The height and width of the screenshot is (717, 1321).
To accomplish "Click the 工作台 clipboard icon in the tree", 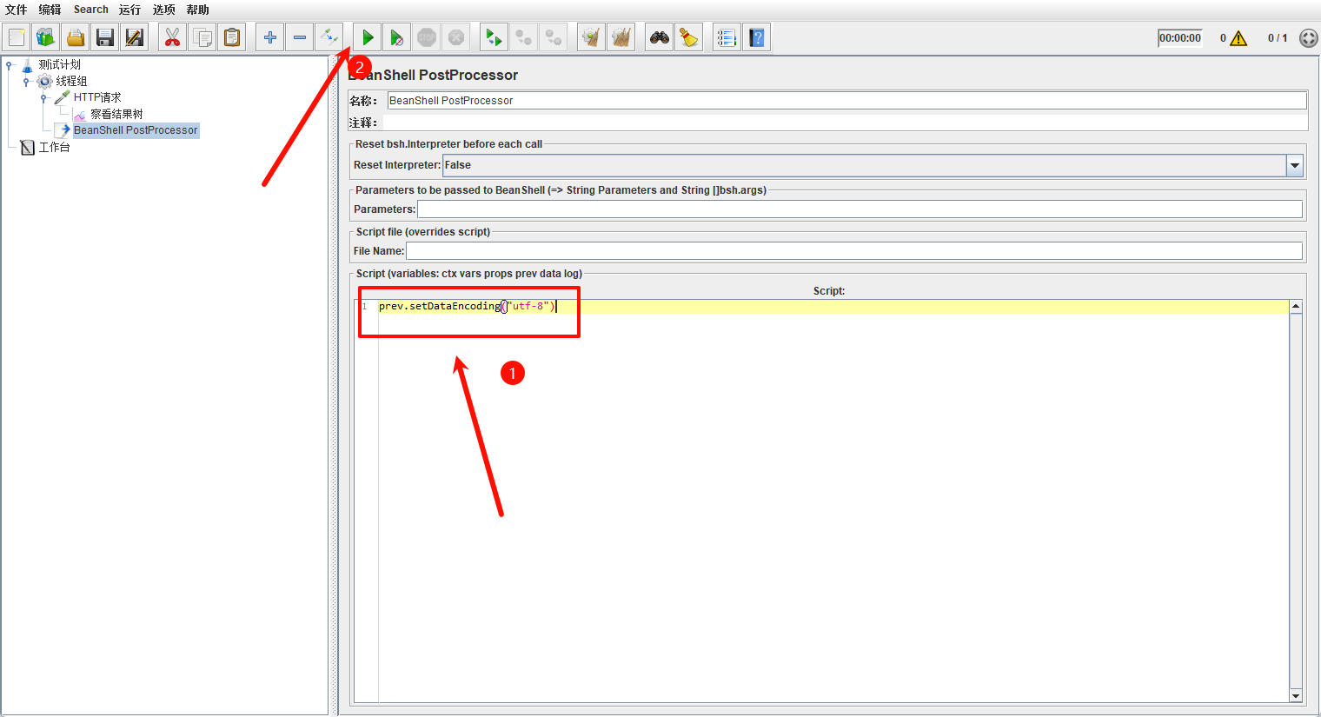I will click(x=28, y=148).
